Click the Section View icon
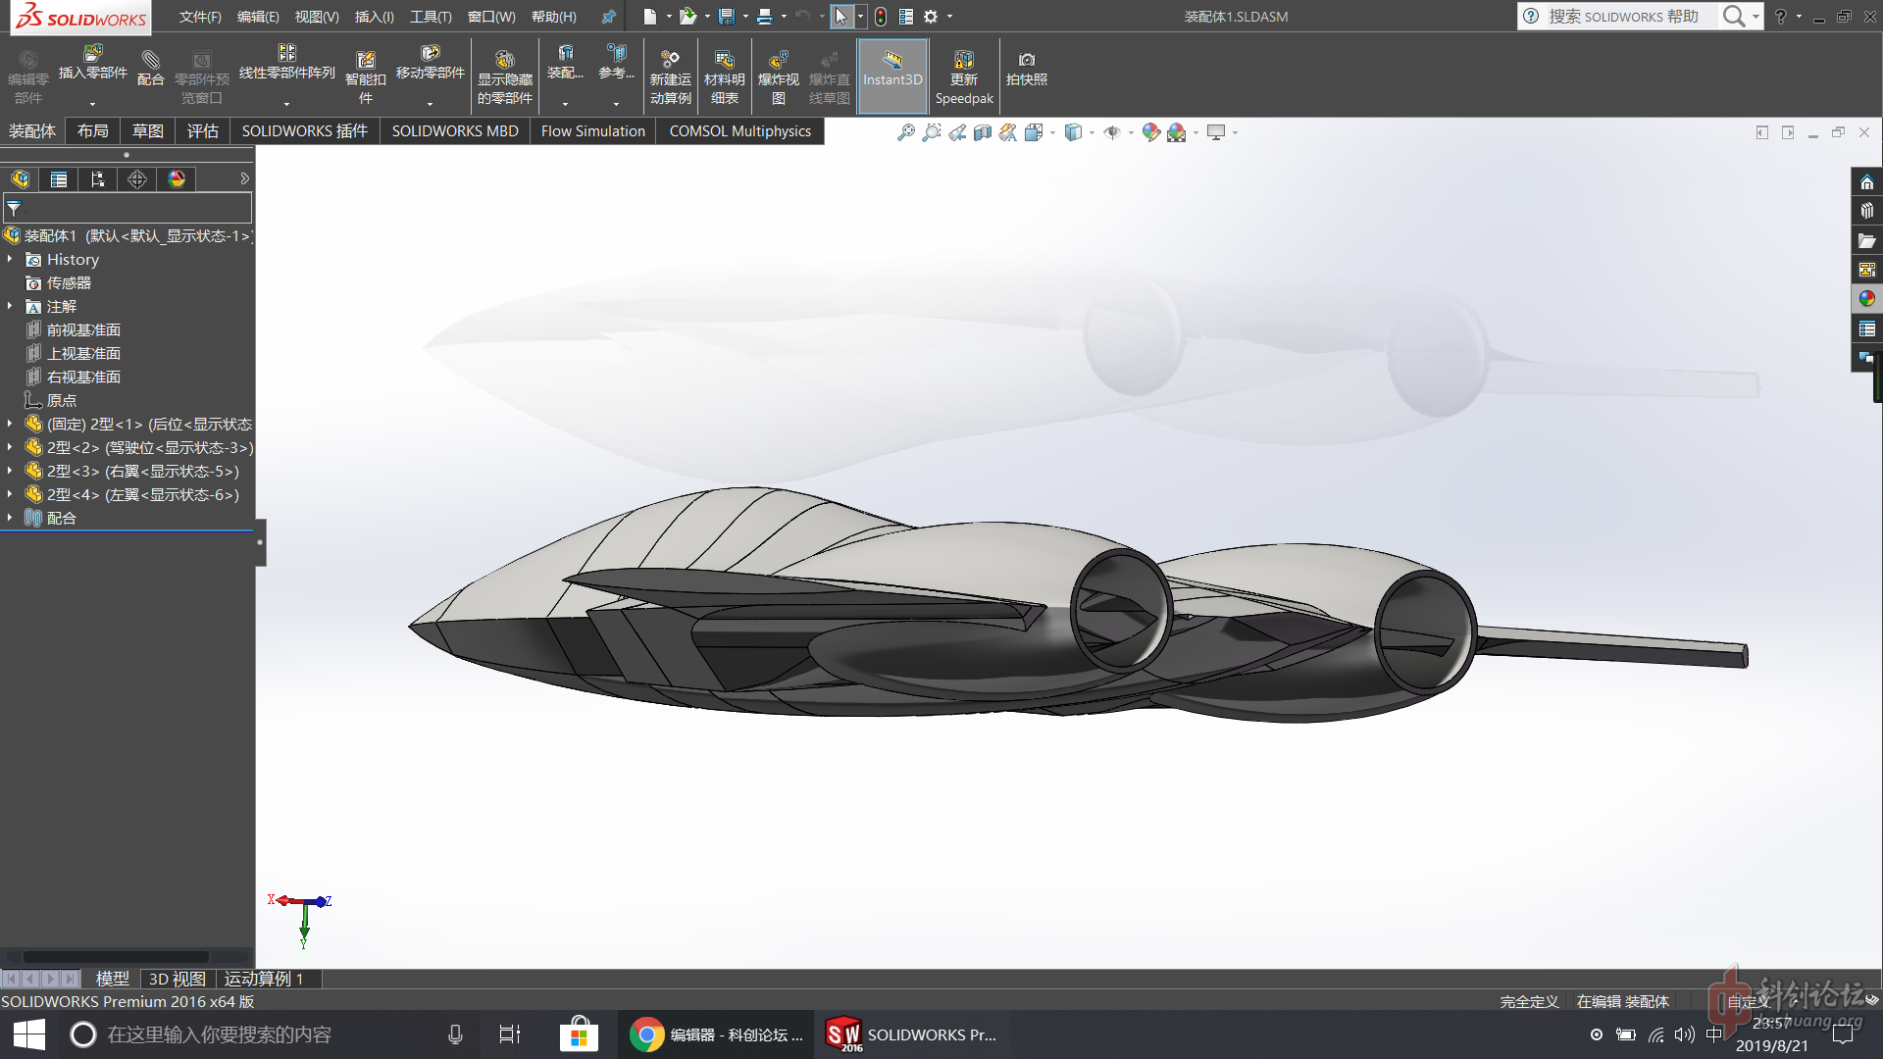This screenshot has width=1883, height=1059. (x=982, y=132)
